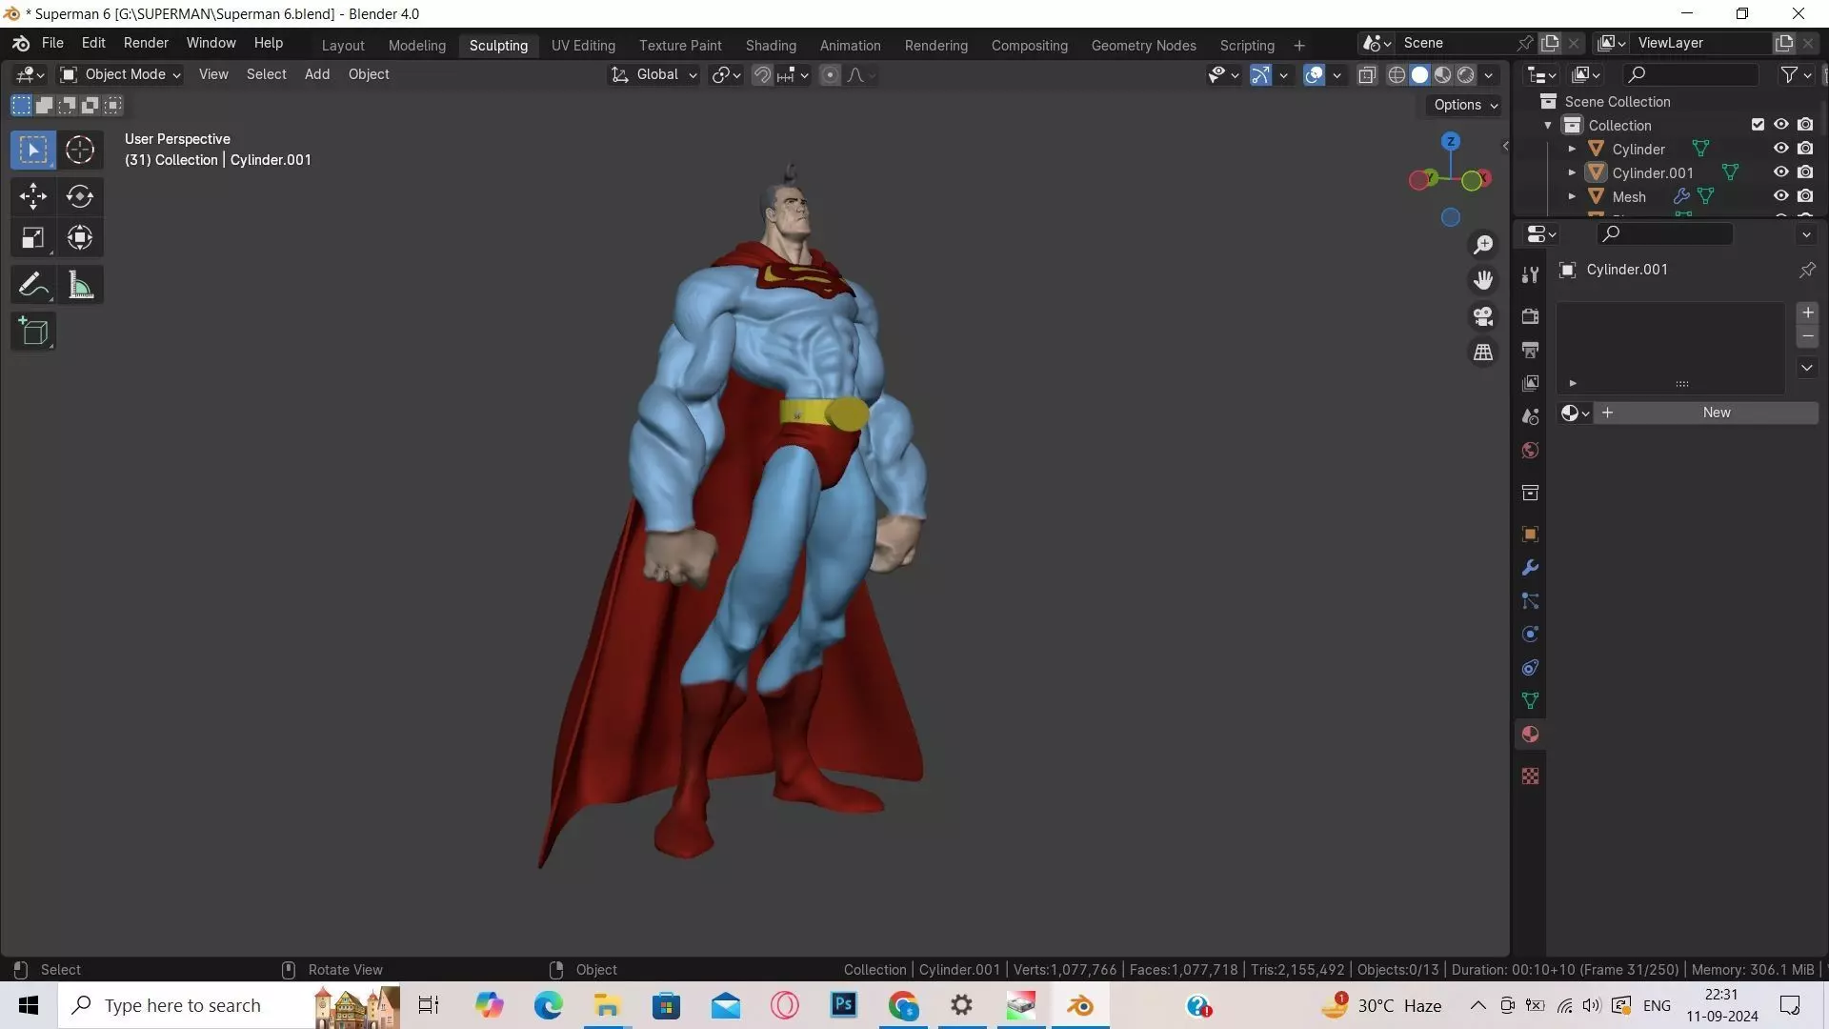The width and height of the screenshot is (1829, 1029).
Task: Open the outliner Filter dropdown
Action: tap(1795, 74)
